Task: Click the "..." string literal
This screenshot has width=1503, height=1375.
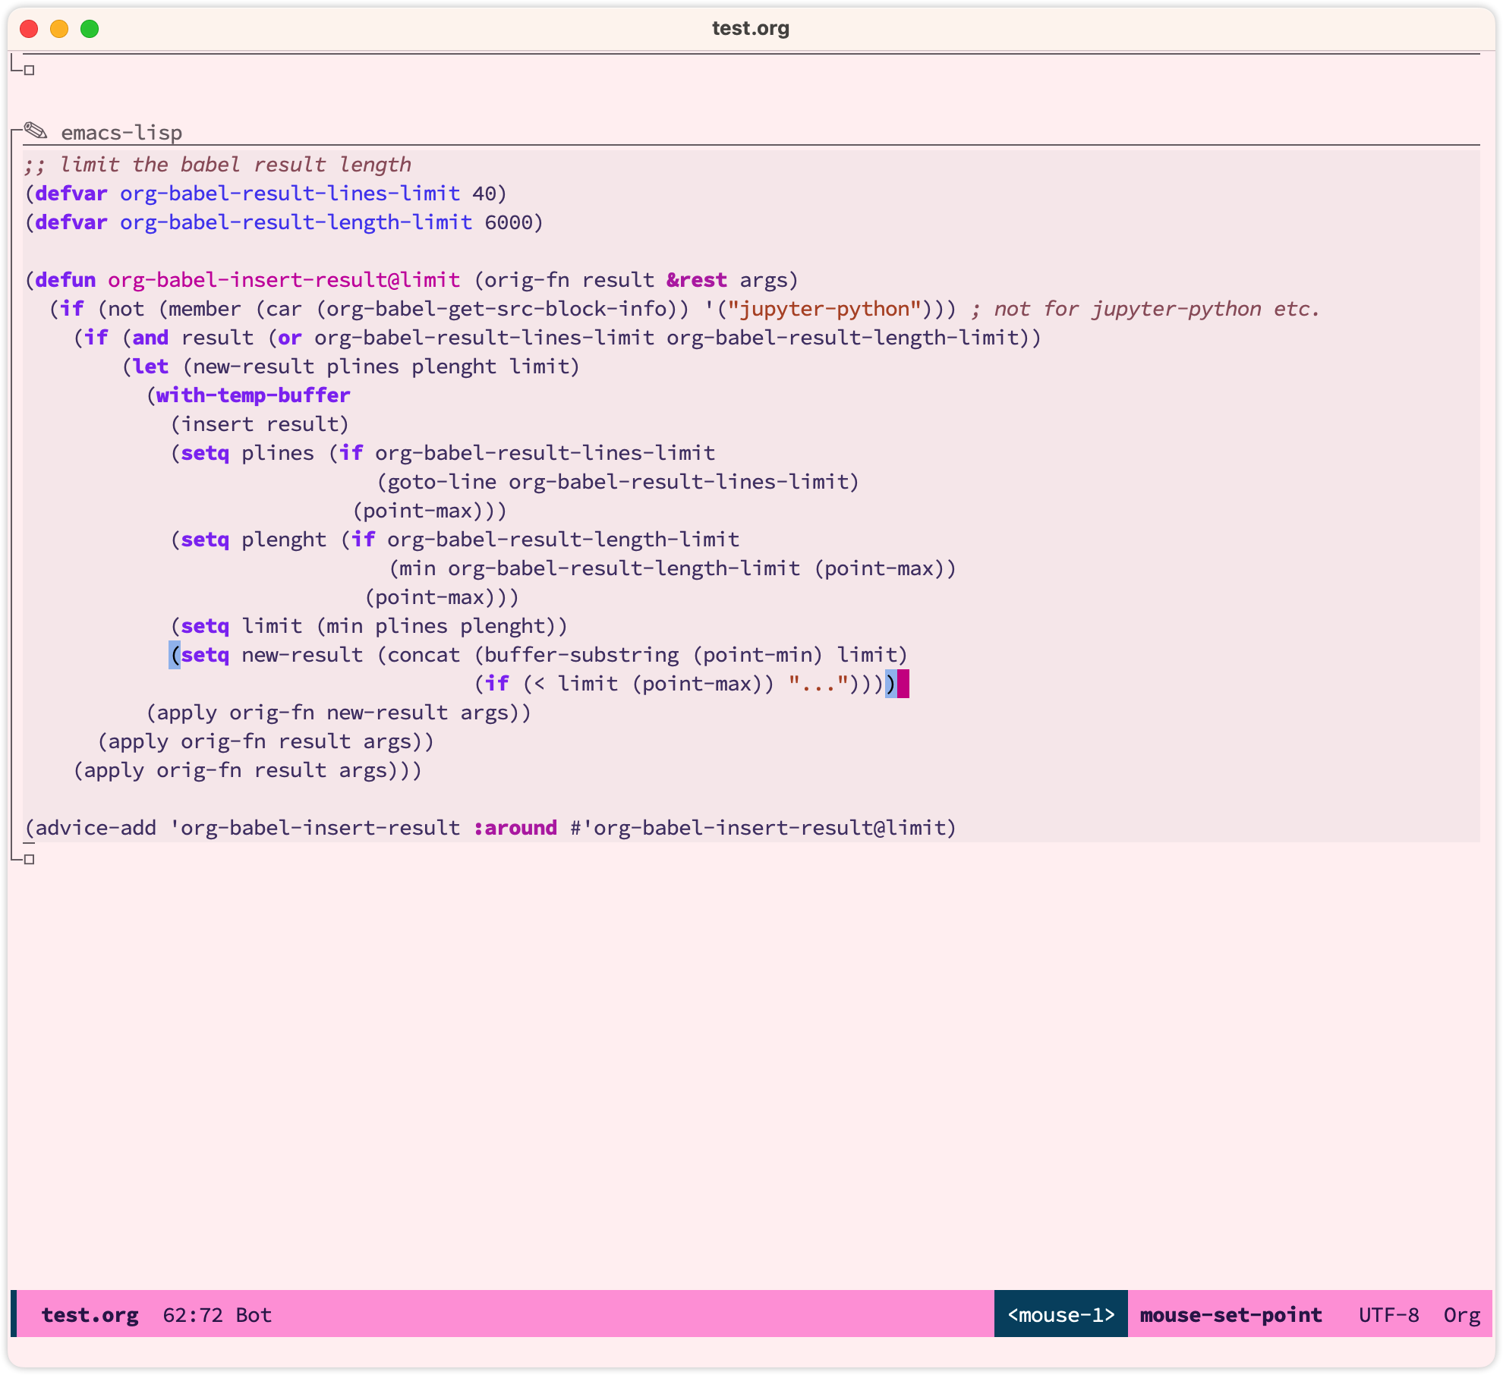Action: (x=818, y=684)
